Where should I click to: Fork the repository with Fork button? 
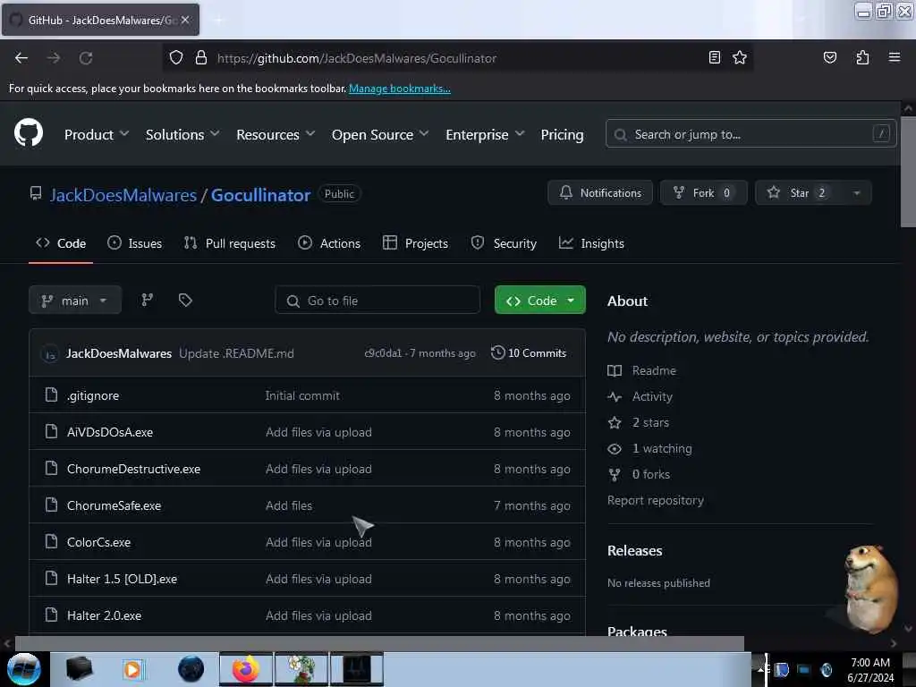(x=703, y=193)
